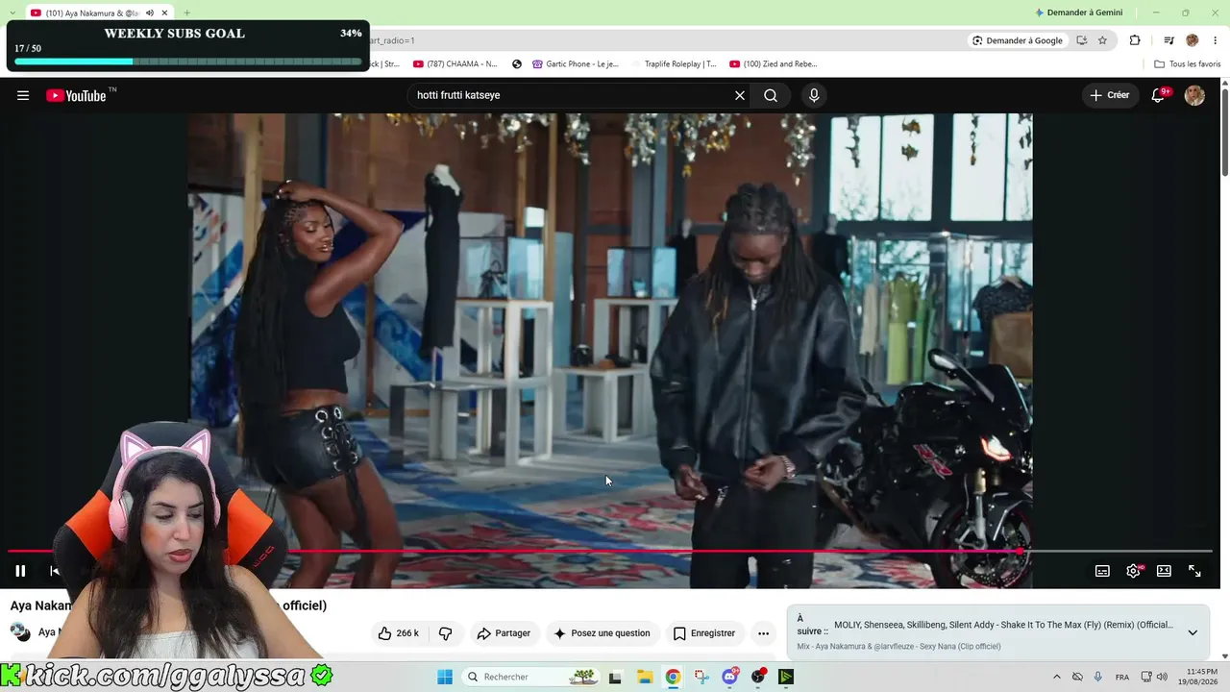The width and height of the screenshot is (1230, 692).
Task: Click Demander à Google in the address bar
Action: 1018,40
